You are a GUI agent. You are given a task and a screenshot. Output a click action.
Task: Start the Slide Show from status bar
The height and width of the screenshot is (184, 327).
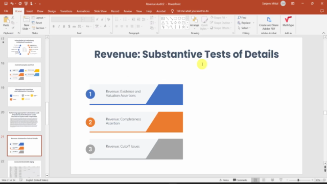(x=281, y=180)
